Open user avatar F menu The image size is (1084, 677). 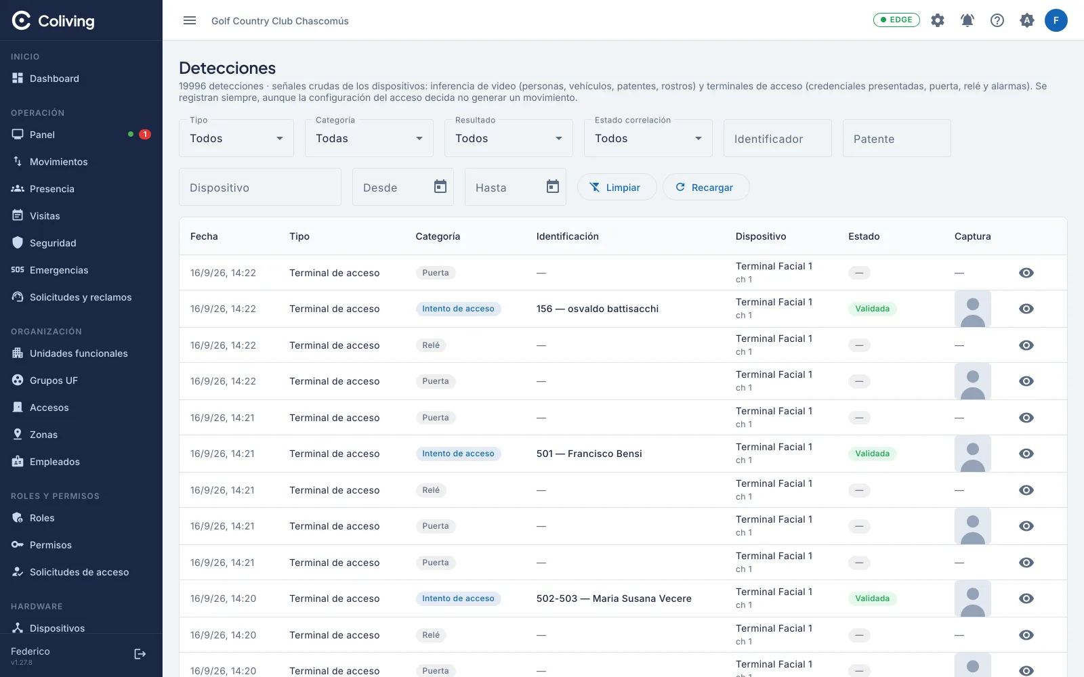pyautogui.click(x=1056, y=20)
